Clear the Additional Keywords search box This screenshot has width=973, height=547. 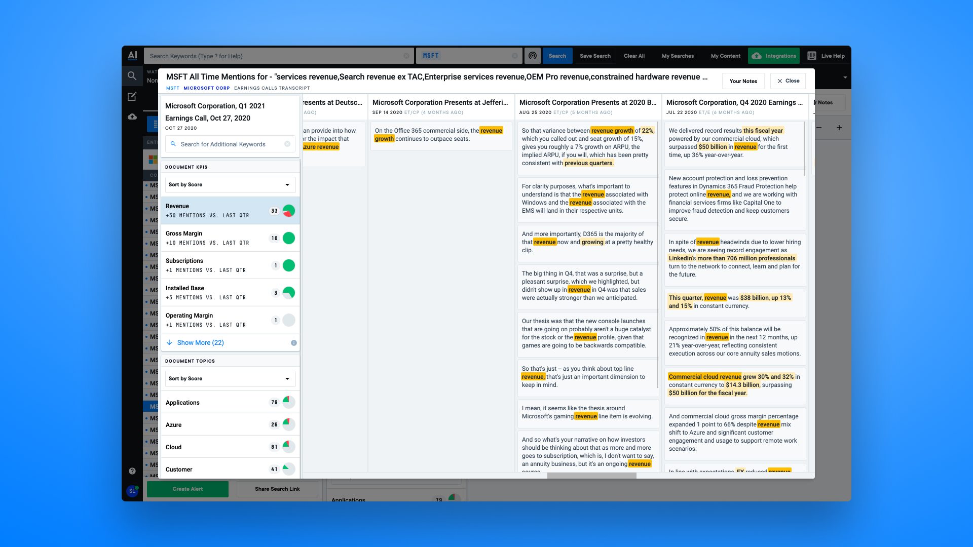click(287, 144)
